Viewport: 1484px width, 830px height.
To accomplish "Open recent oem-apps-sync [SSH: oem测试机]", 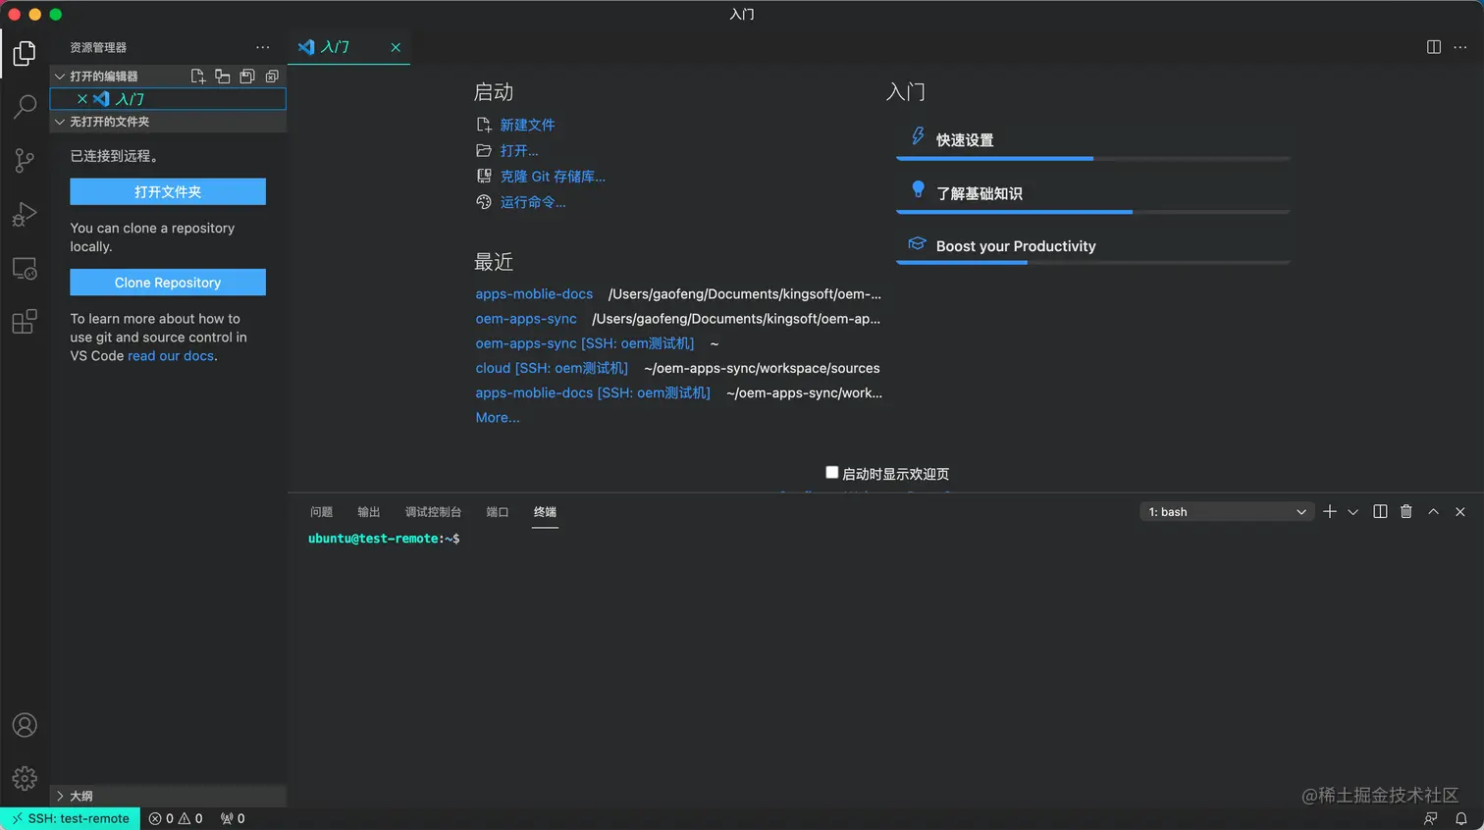I will point(585,343).
